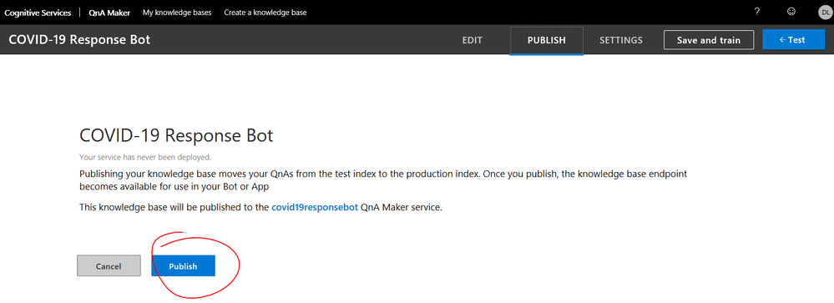Switch to the SETTINGS tab
834x303 pixels.
coord(621,40)
